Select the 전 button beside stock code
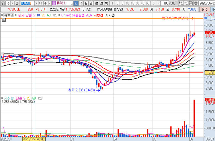215x141 pixels. coord(17,3)
